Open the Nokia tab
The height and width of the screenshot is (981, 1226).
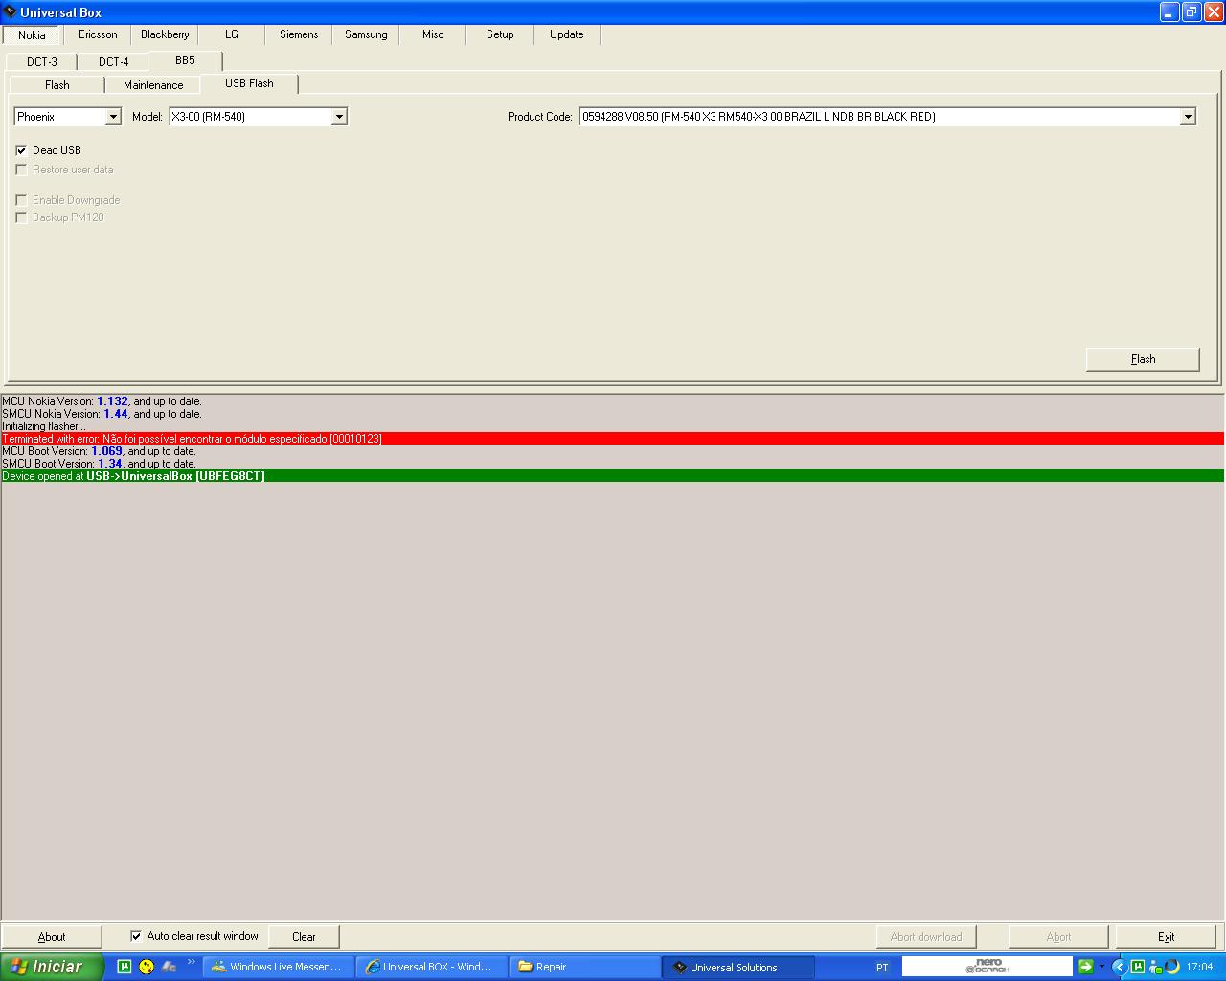point(32,34)
